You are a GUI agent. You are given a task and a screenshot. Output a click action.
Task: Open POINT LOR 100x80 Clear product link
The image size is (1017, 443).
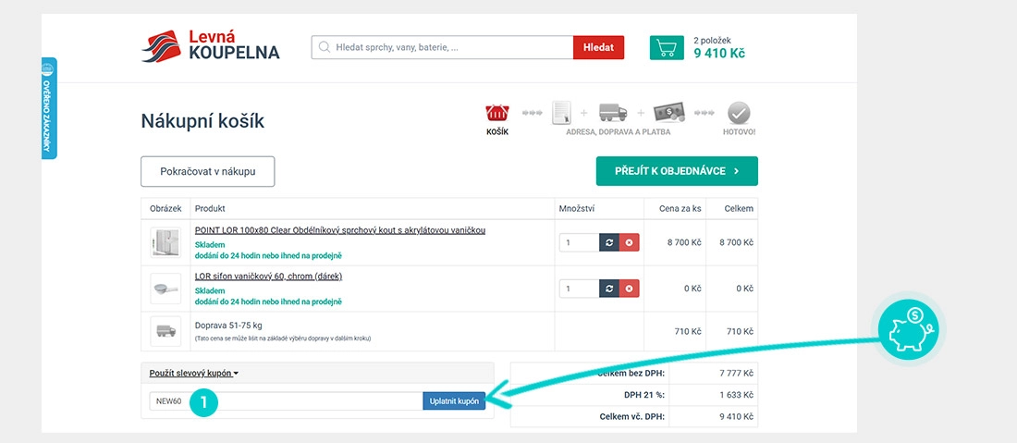[340, 230]
